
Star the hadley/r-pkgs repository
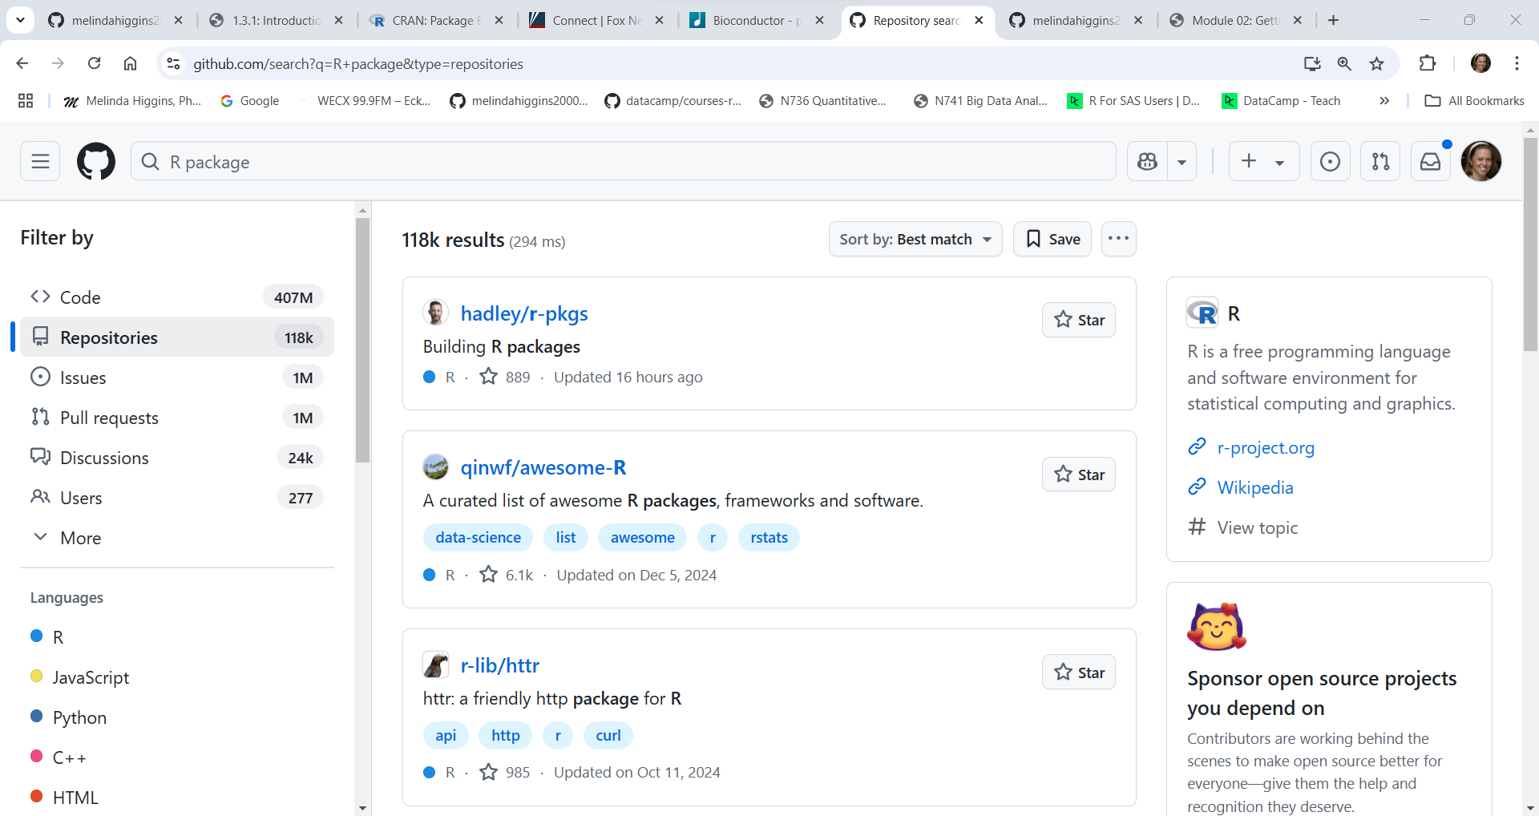1078,320
